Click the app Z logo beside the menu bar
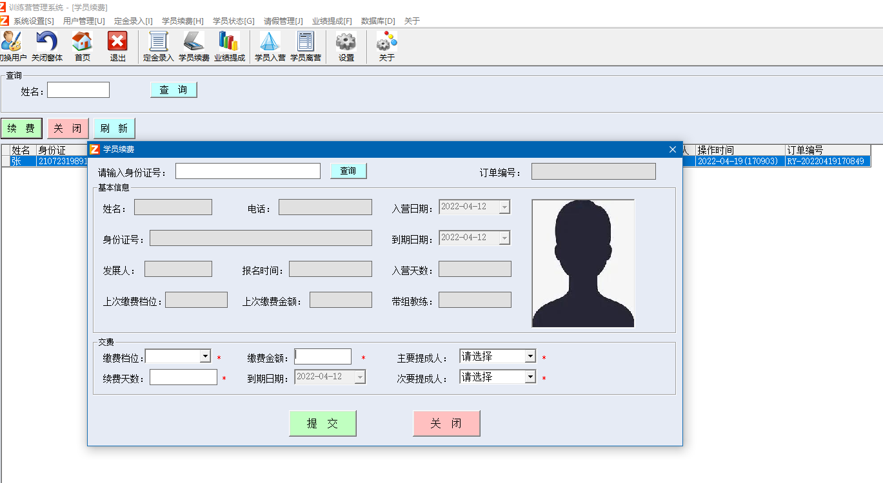This screenshot has width=883, height=483. 4,21
